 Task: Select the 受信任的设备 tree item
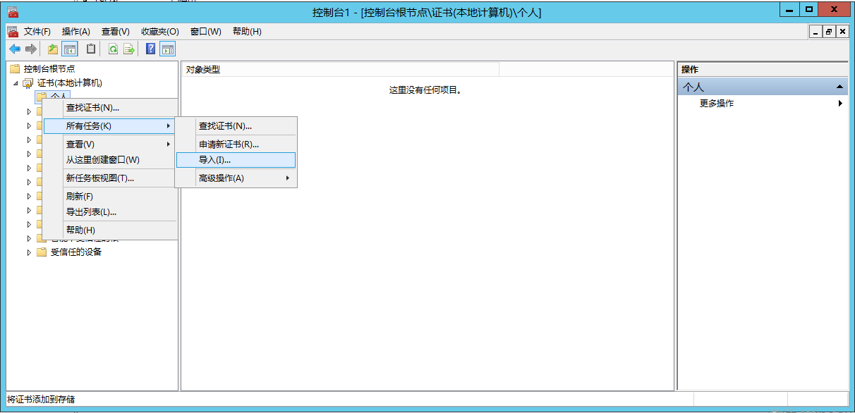(x=76, y=252)
